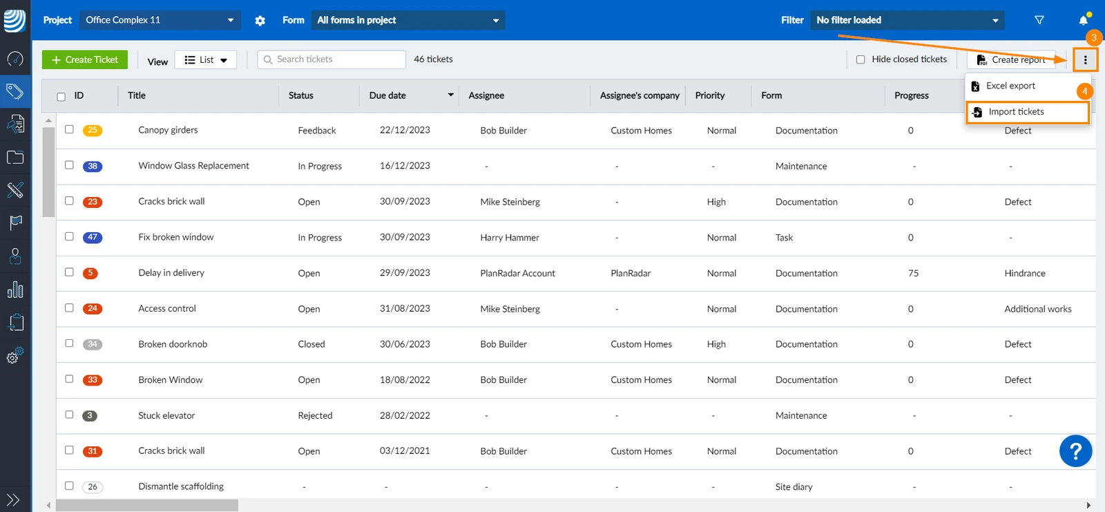Check the select-all tickets header checkbox
1105x512 pixels.
click(61, 97)
